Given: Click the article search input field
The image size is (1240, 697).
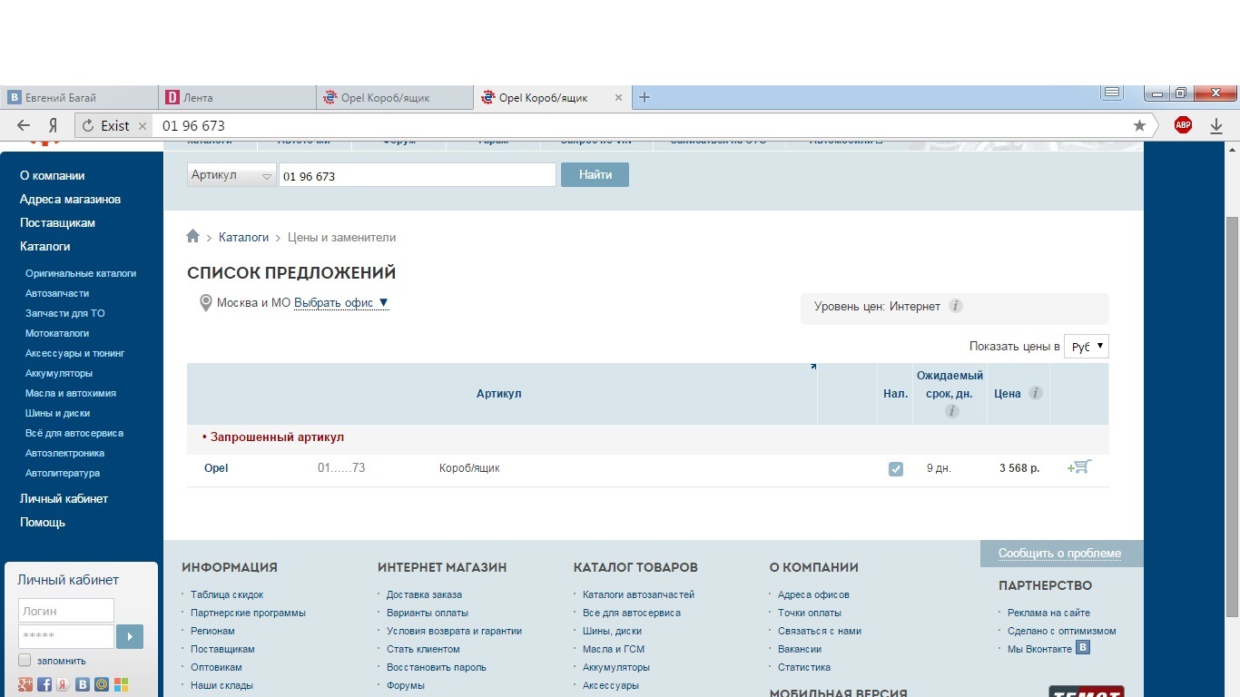Looking at the screenshot, I should point(417,175).
